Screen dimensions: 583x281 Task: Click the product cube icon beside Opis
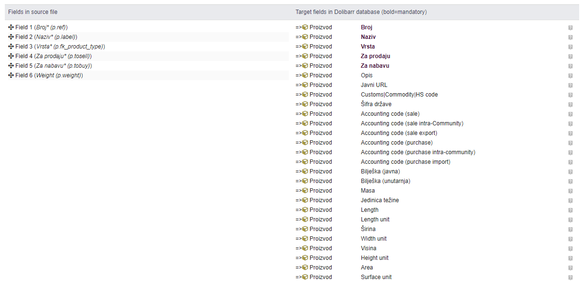(305, 75)
